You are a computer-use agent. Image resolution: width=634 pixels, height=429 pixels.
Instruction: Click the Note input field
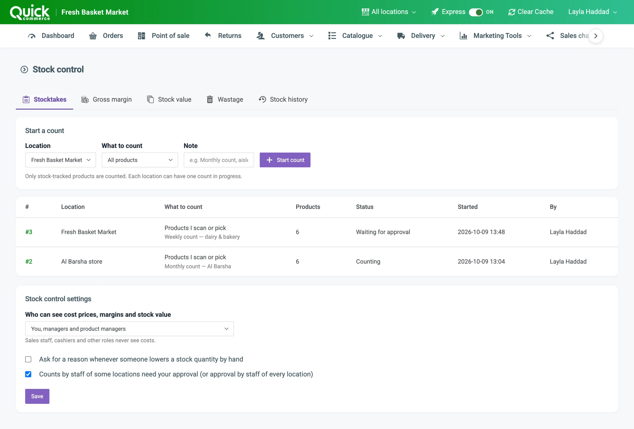[219, 160]
